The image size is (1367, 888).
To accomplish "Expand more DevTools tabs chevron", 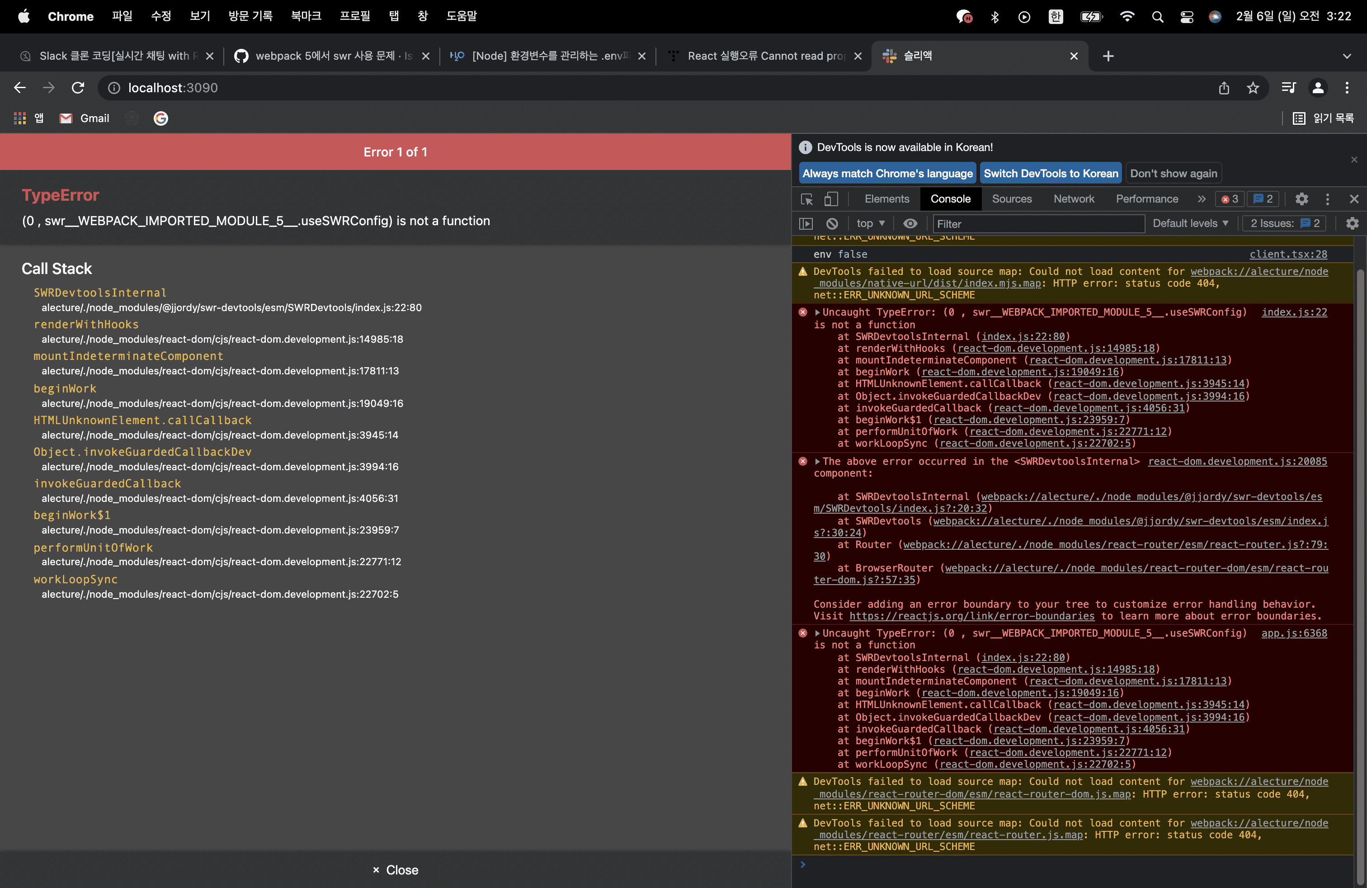I will coord(1202,199).
